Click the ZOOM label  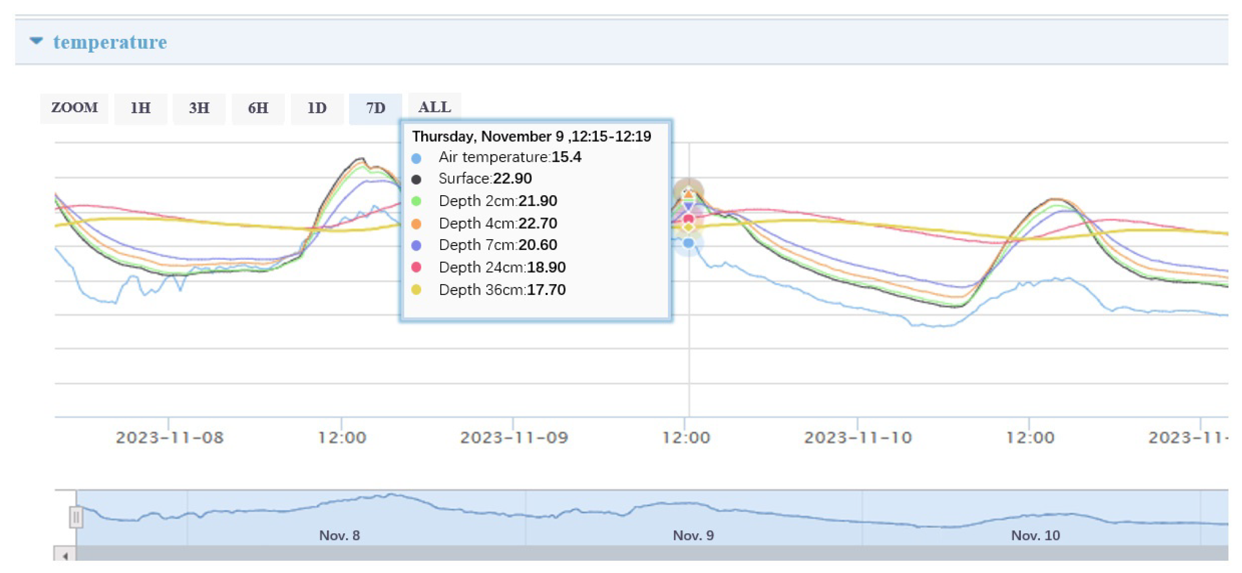tap(74, 108)
